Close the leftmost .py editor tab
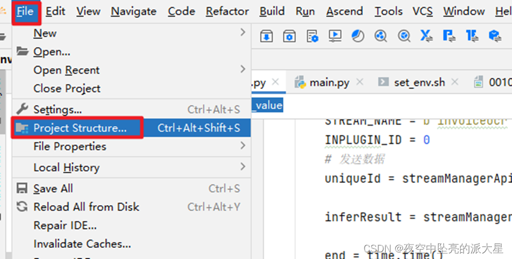 [x=275, y=82]
